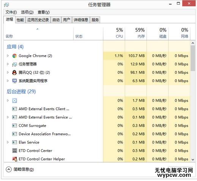197x181 pixels.
Task: Click the COM Surrogate icon
Action: [x=14, y=125]
